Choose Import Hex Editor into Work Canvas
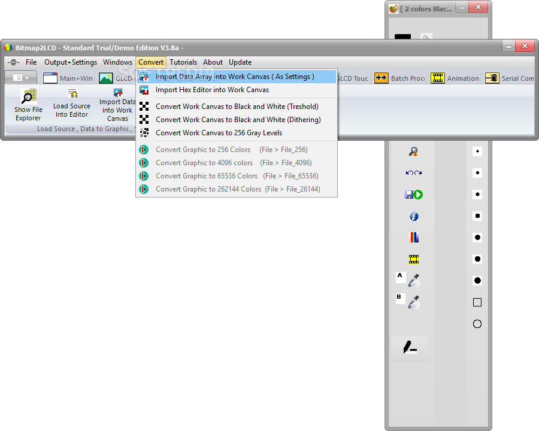 [237, 90]
